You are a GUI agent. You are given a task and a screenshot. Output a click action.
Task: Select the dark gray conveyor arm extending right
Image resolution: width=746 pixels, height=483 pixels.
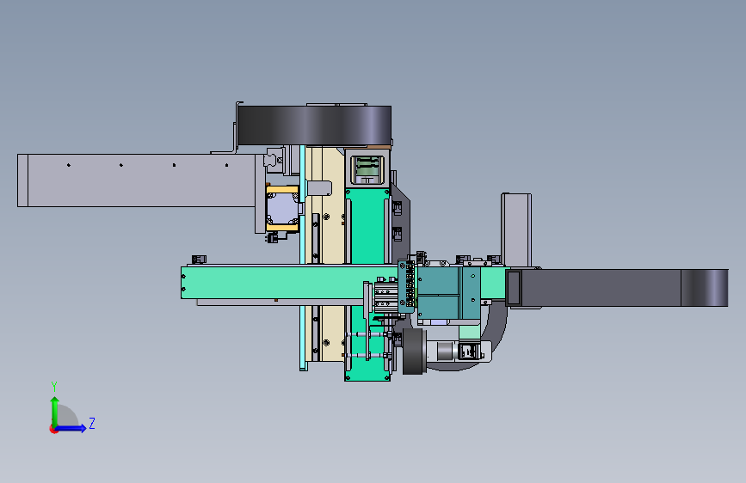click(x=617, y=288)
